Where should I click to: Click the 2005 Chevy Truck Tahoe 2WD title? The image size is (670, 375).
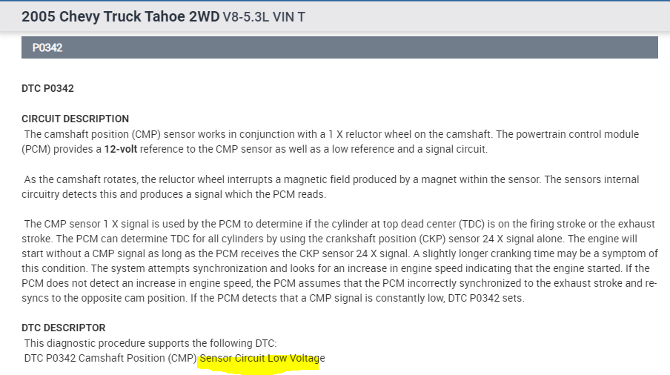click(x=120, y=16)
